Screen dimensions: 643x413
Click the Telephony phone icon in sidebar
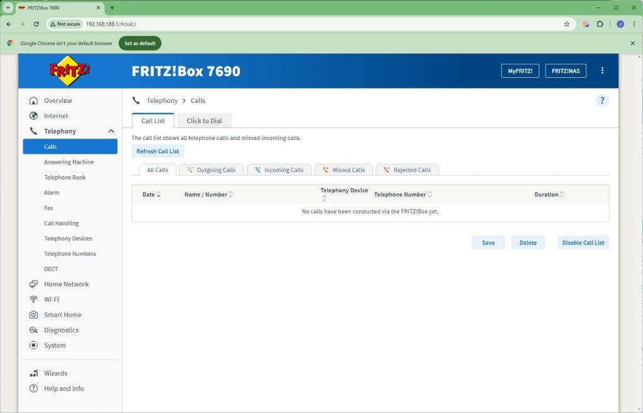click(x=34, y=131)
